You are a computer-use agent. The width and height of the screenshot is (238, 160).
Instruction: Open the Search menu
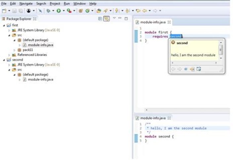(x=41, y=4)
